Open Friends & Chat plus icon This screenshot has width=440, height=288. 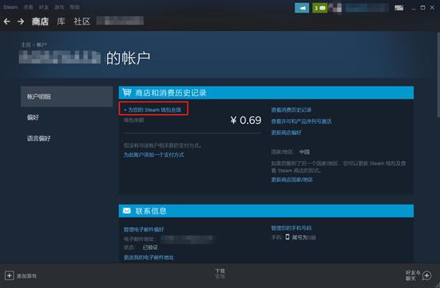tap(426, 275)
